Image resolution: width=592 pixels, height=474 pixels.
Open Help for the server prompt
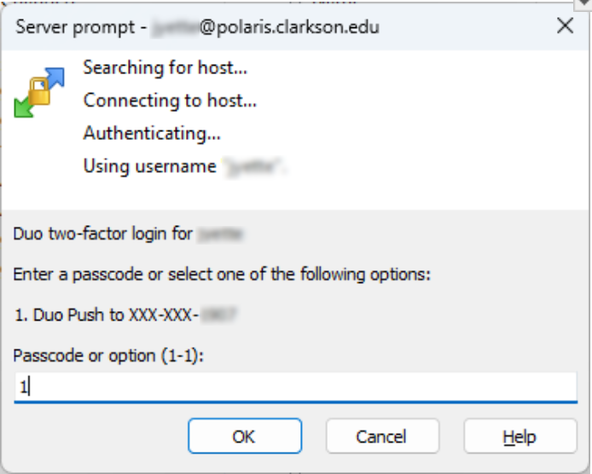pos(519,436)
